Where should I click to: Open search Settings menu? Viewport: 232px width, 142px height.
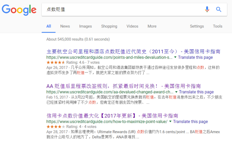click(197, 26)
